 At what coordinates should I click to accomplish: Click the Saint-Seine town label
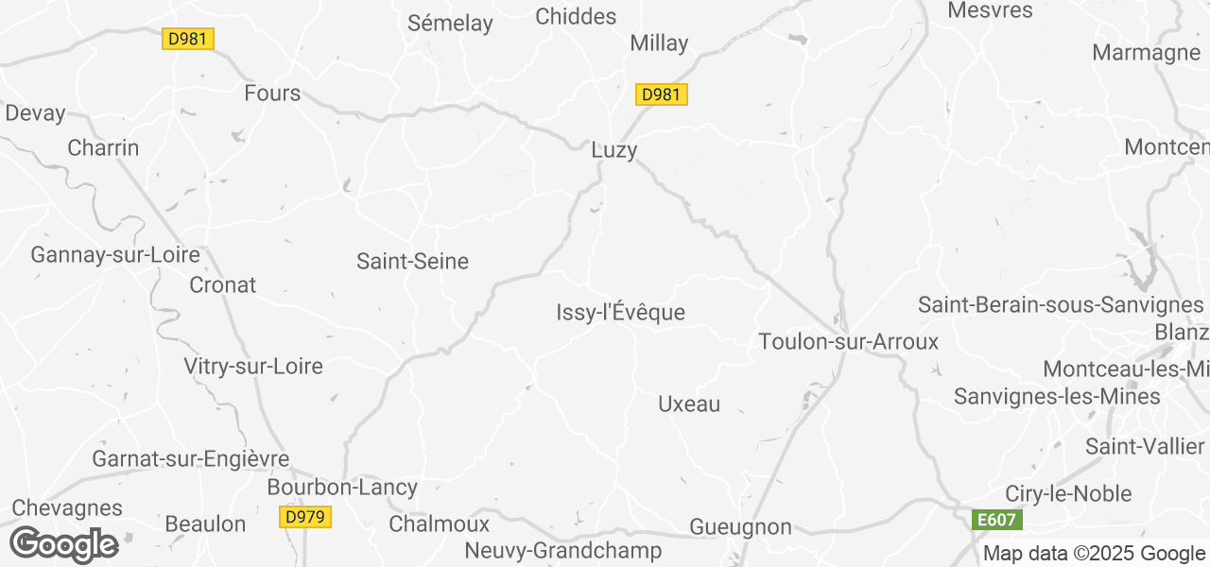tap(412, 262)
